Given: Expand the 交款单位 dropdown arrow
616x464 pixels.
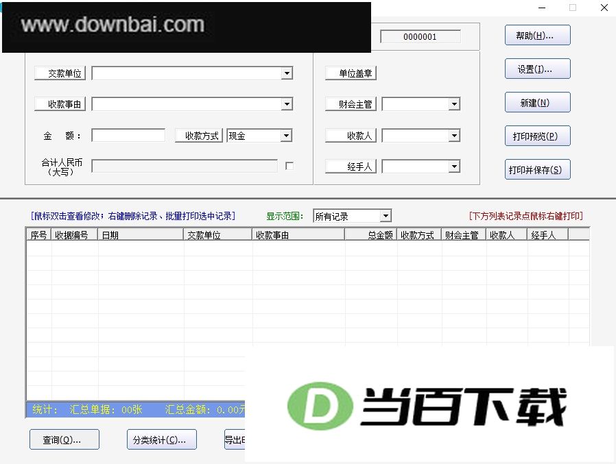Looking at the screenshot, I should click(x=287, y=73).
